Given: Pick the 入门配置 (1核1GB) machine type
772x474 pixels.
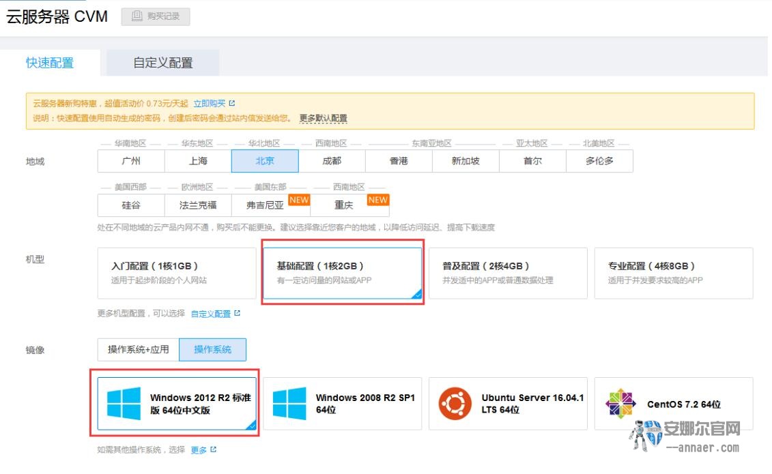Looking at the screenshot, I should pyautogui.click(x=177, y=273).
